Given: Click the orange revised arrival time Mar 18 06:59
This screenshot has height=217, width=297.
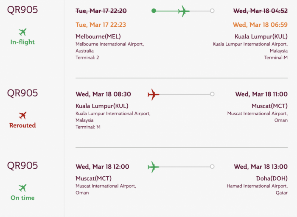Looking at the screenshot, I should coord(260,25).
